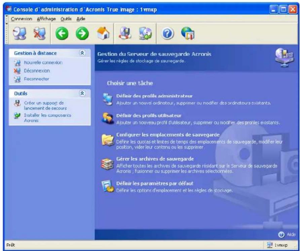The image size is (300, 251).
Task: Open the Connexion menu
Action: tap(22, 19)
